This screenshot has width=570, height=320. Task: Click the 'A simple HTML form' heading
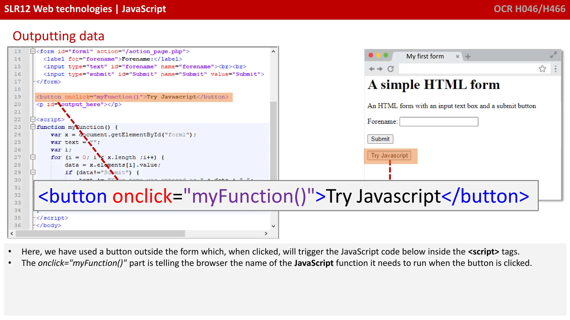(x=434, y=85)
